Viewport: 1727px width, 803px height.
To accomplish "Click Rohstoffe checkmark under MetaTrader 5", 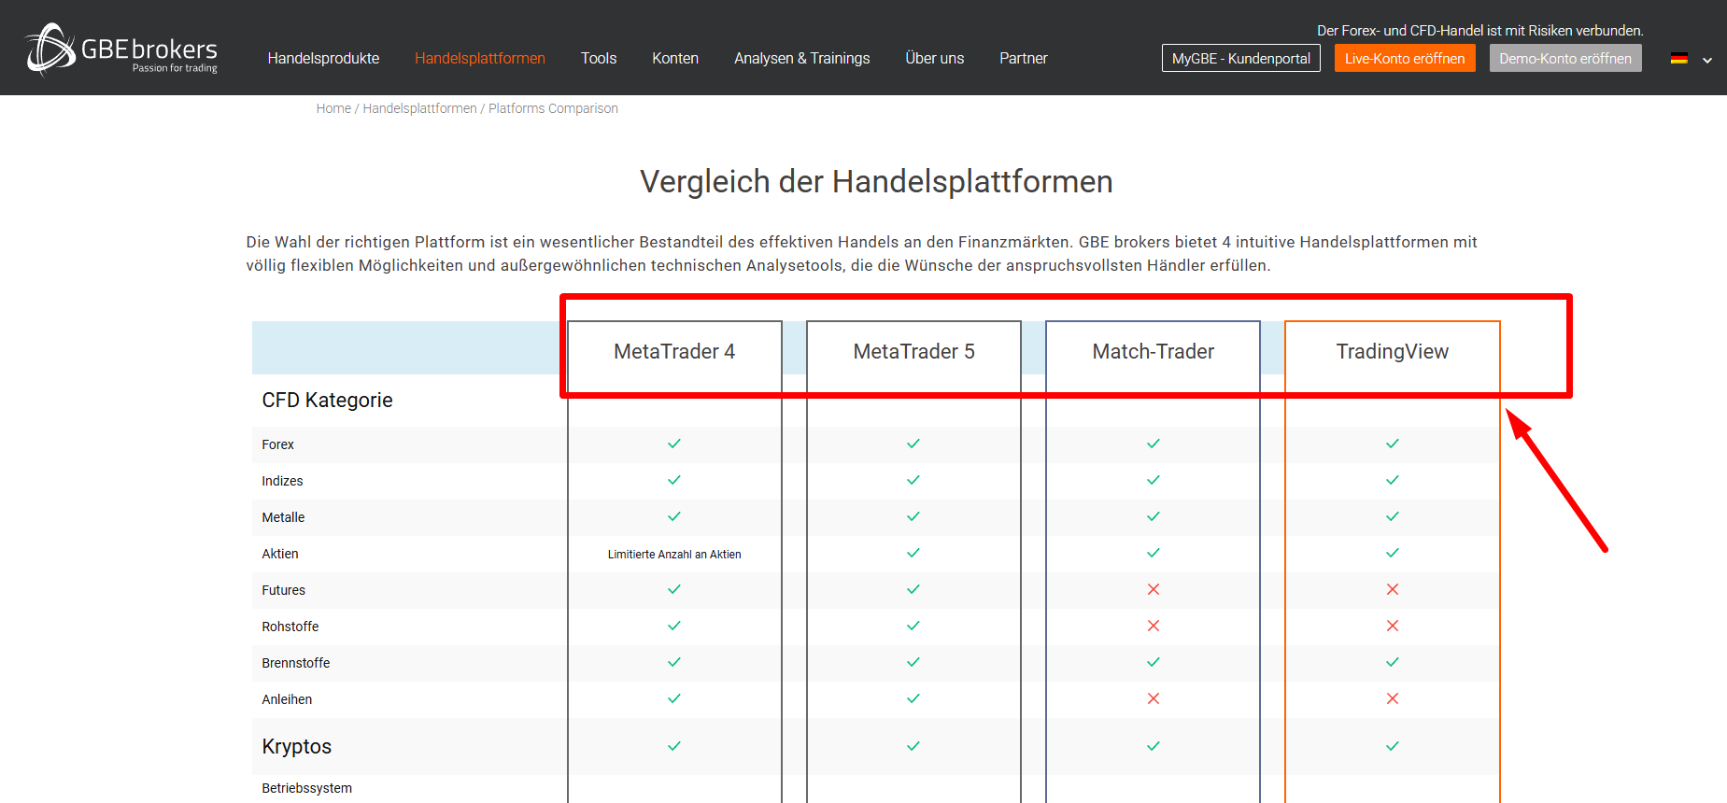I will tap(913, 626).
